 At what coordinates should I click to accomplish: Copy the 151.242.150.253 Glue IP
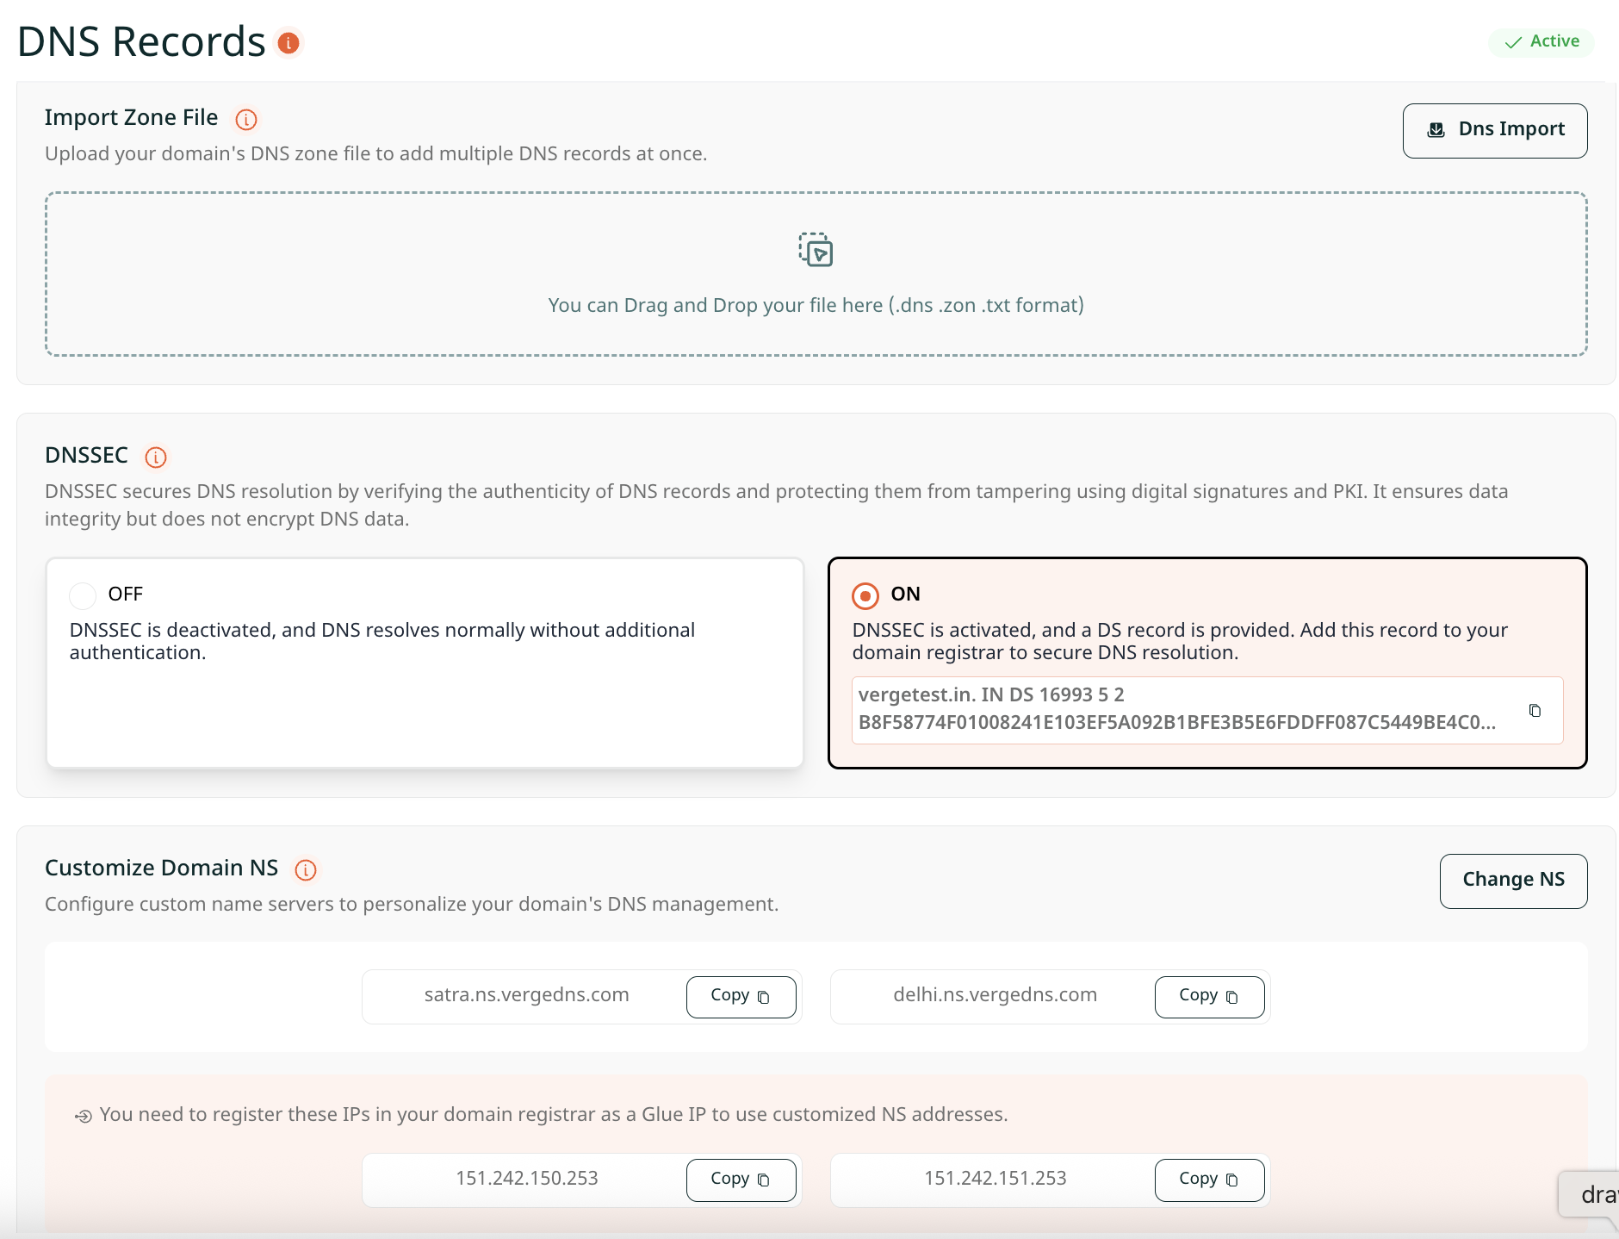point(741,1180)
